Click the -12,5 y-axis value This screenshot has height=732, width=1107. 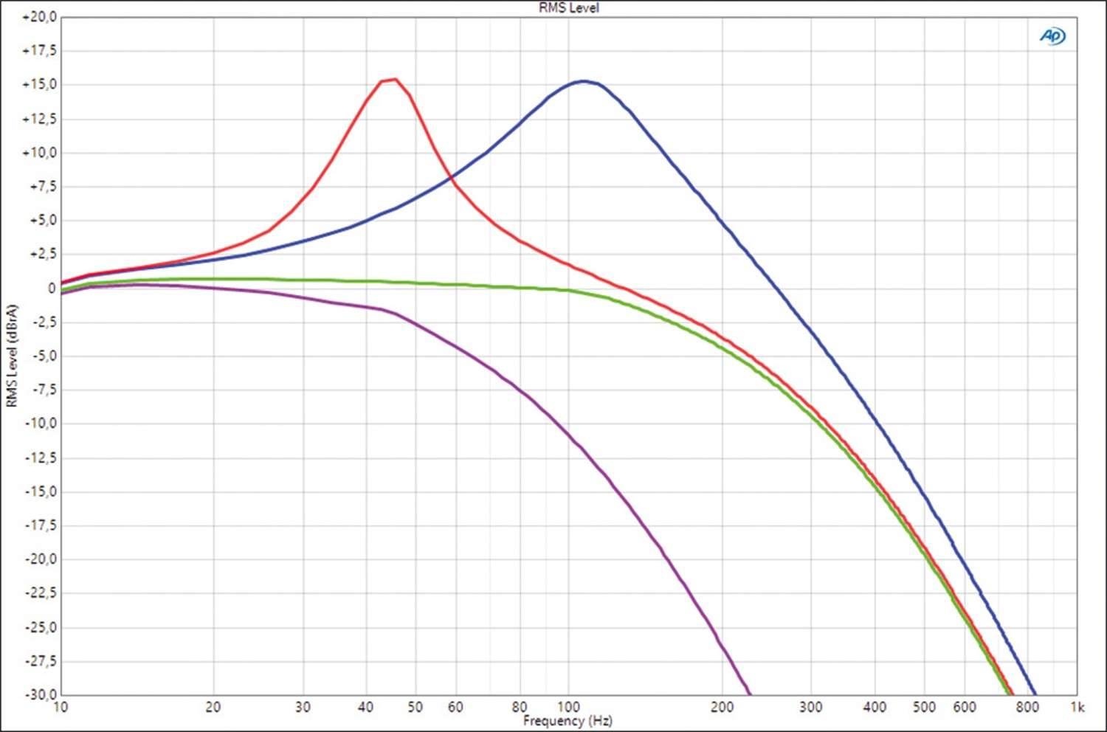(40, 457)
